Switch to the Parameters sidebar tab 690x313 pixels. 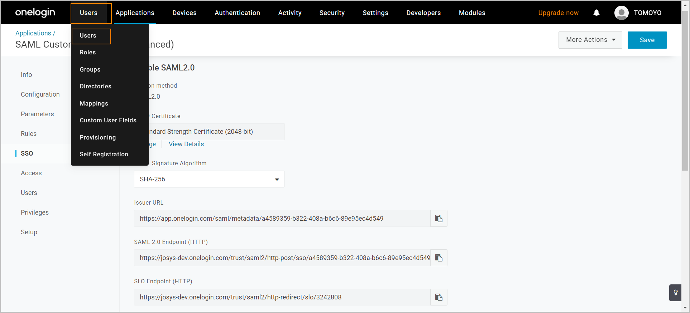37,114
